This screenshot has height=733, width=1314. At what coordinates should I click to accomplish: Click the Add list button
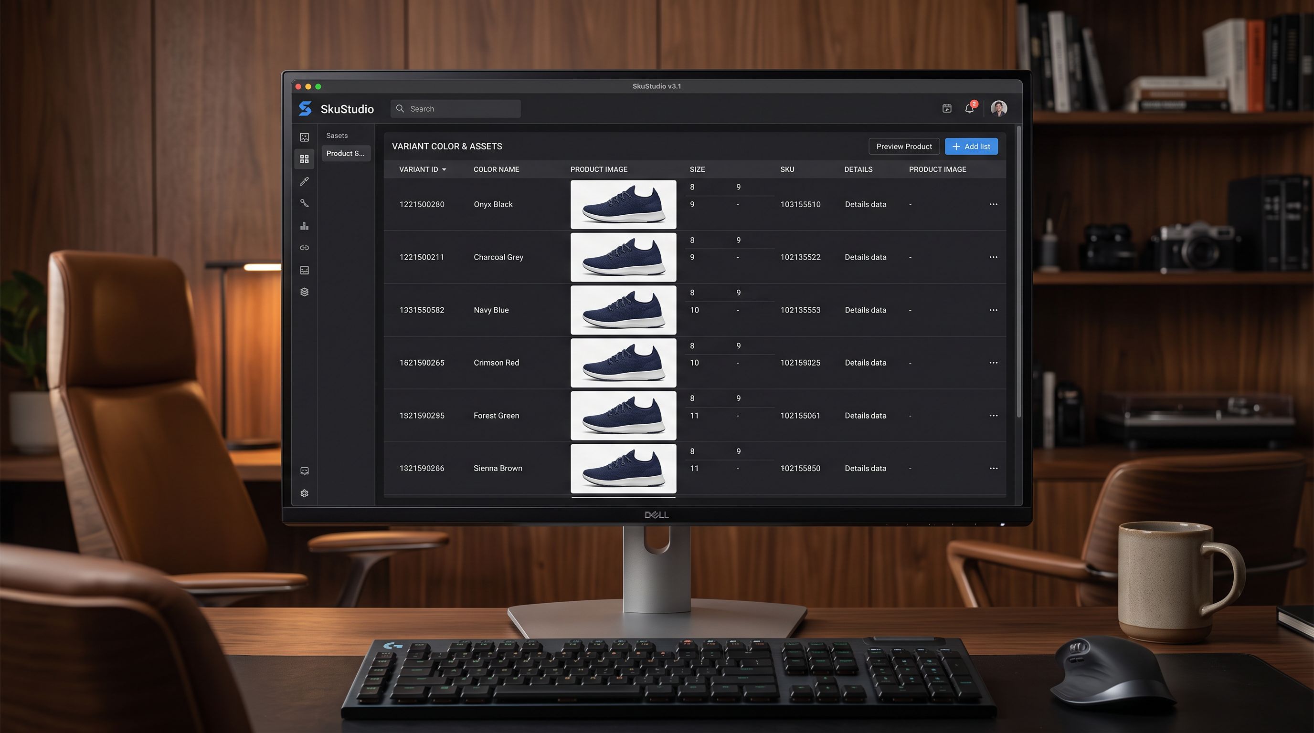point(971,147)
